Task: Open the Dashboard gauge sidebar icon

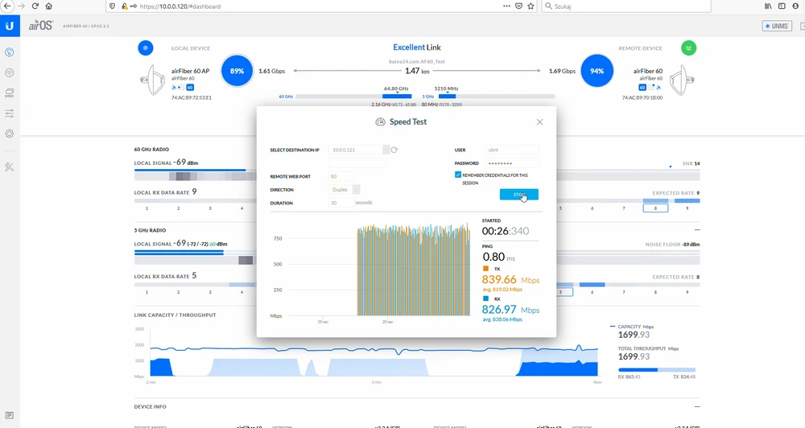Action: pyautogui.click(x=9, y=52)
